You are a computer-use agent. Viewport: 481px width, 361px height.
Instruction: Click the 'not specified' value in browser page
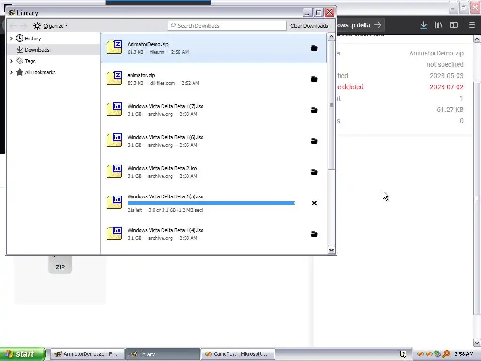coord(445,64)
